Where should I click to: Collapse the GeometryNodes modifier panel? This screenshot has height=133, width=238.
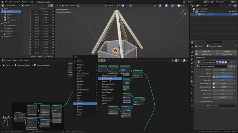(196, 62)
